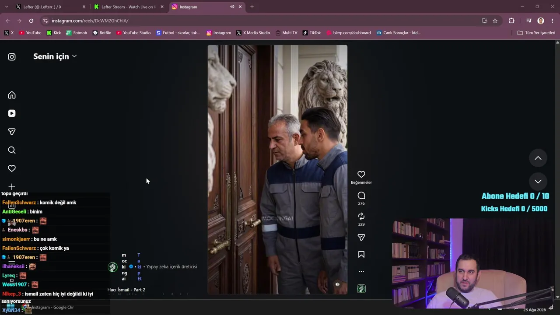The image size is (560, 315).
Task: Open notifications heart icon in sidebar
Action: tap(12, 168)
